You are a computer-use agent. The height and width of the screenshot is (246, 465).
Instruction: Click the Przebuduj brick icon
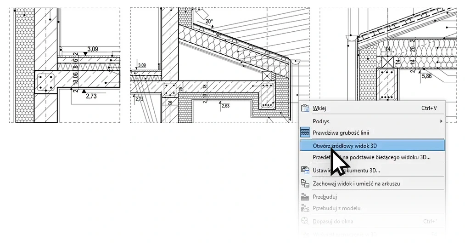pyautogui.click(x=305, y=197)
